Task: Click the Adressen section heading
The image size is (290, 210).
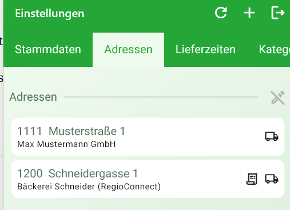Action: coord(33,97)
